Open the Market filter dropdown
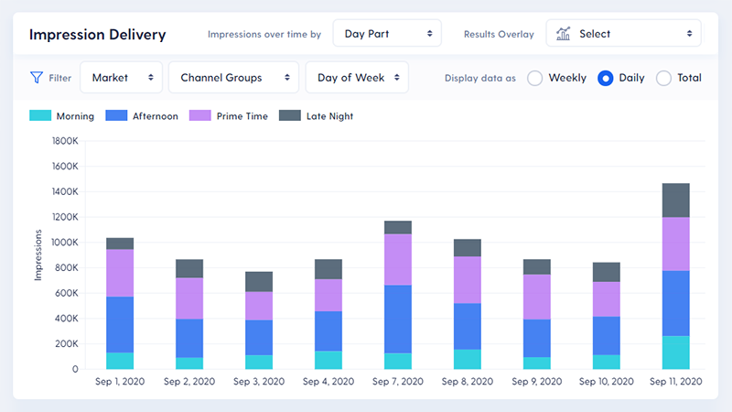This screenshot has height=412, width=732. [122, 78]
